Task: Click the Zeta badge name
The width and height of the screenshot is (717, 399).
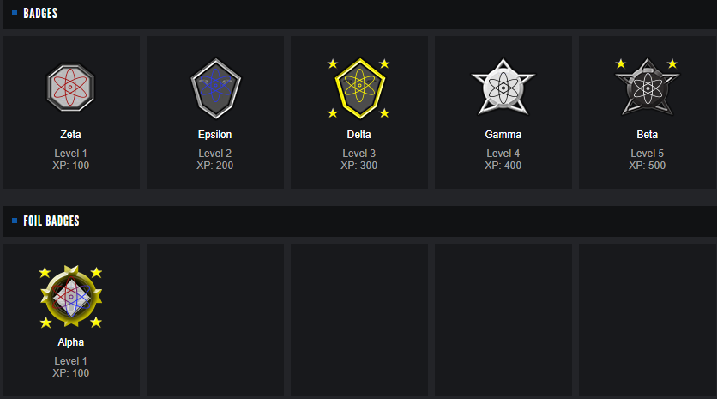Action: point(70,135)
